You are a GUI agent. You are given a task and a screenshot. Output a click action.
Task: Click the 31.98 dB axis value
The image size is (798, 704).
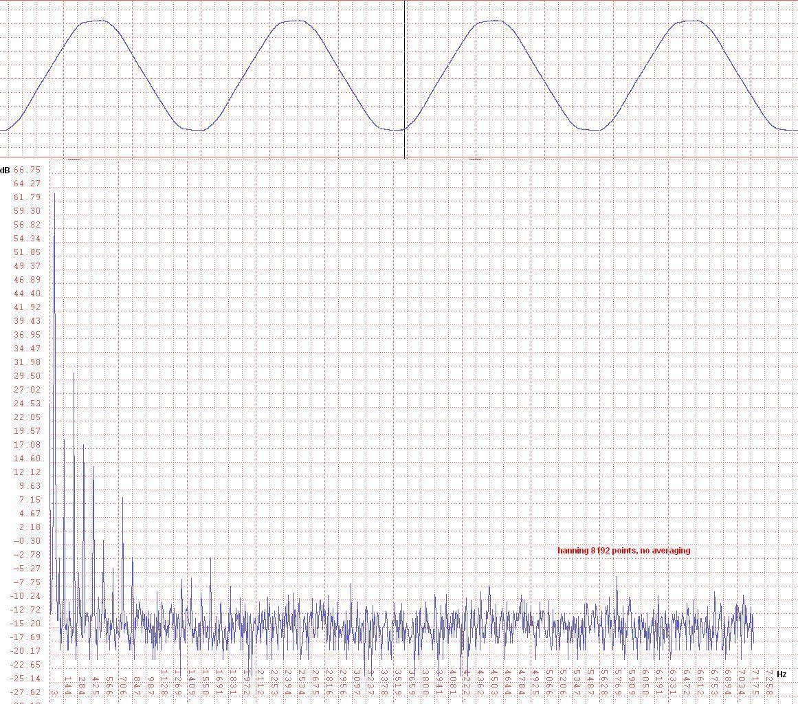point(27,362)
